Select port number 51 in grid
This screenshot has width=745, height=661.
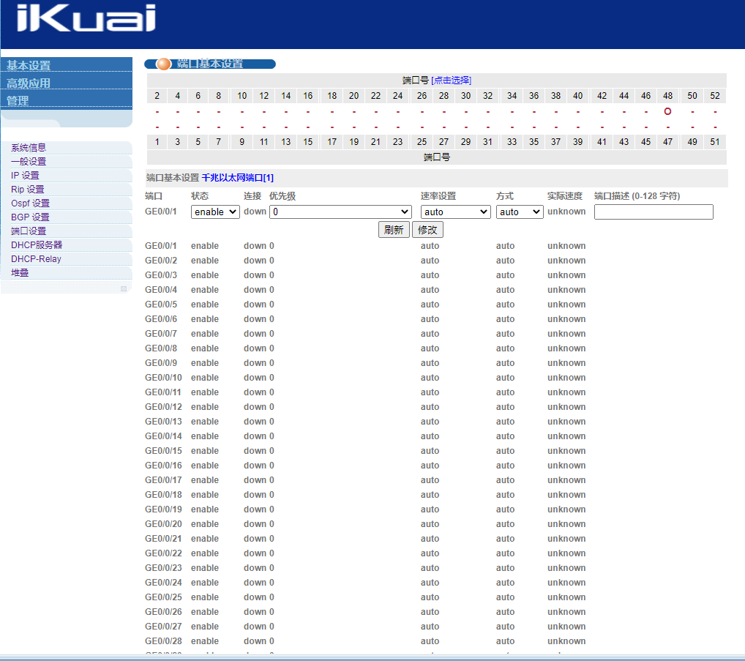coord(714,141)
